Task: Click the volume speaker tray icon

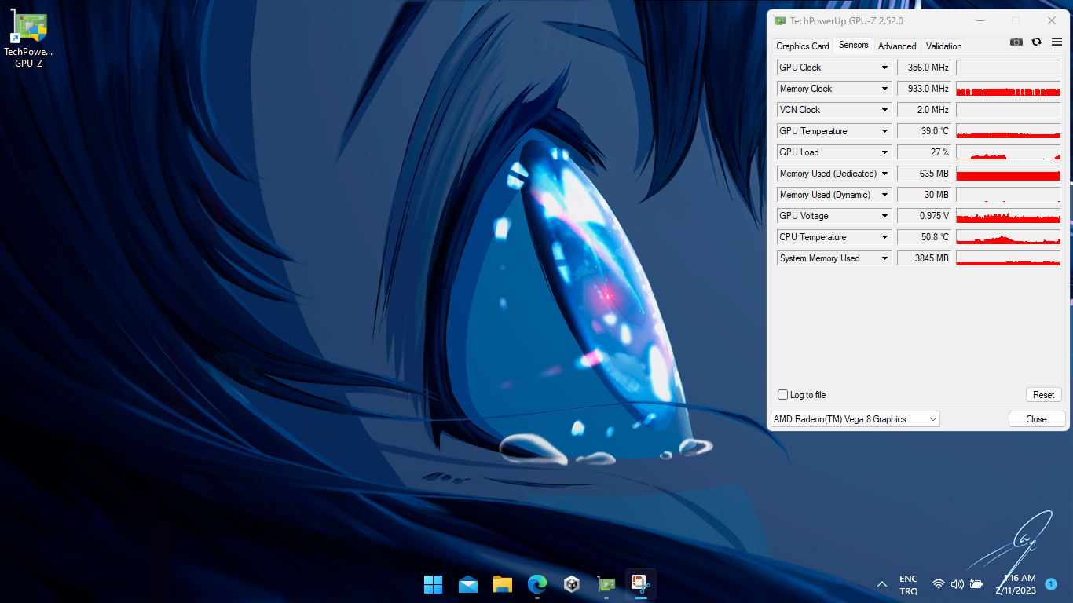Action: click(957, 584)
